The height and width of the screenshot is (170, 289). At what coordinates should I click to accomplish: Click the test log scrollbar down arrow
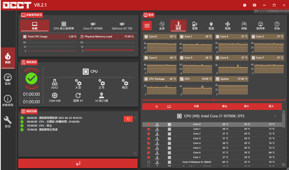pyautogui.click(x=135, y=153)
